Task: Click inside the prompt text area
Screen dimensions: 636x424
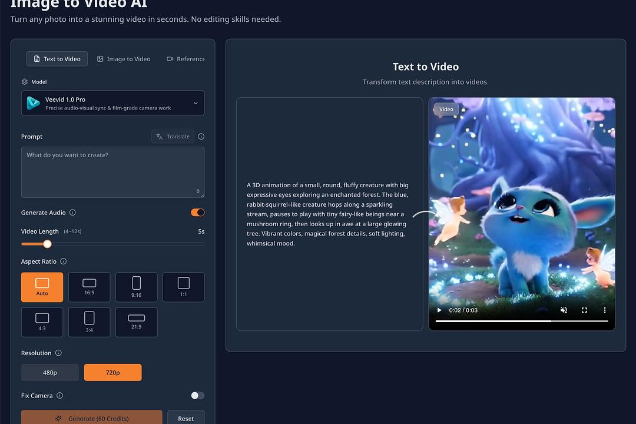Action: (x=112, y=172)
